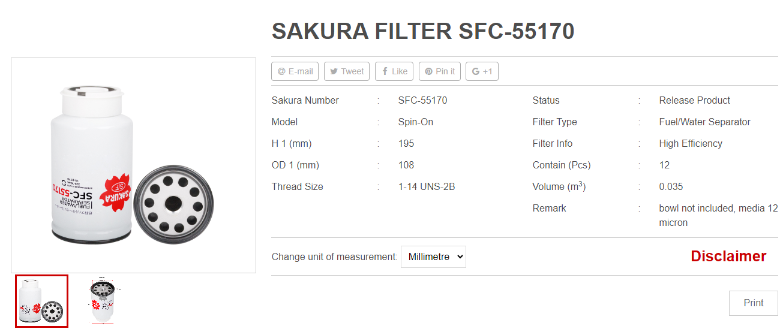Open the Millimetre unit dropdown
Image resolution: width=783 pixels, height=335 pixels.
click(433, 256)
